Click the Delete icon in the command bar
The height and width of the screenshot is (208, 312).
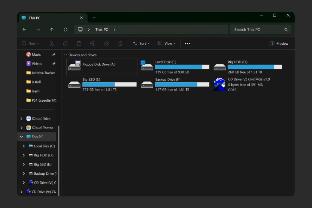pos(120,43)
